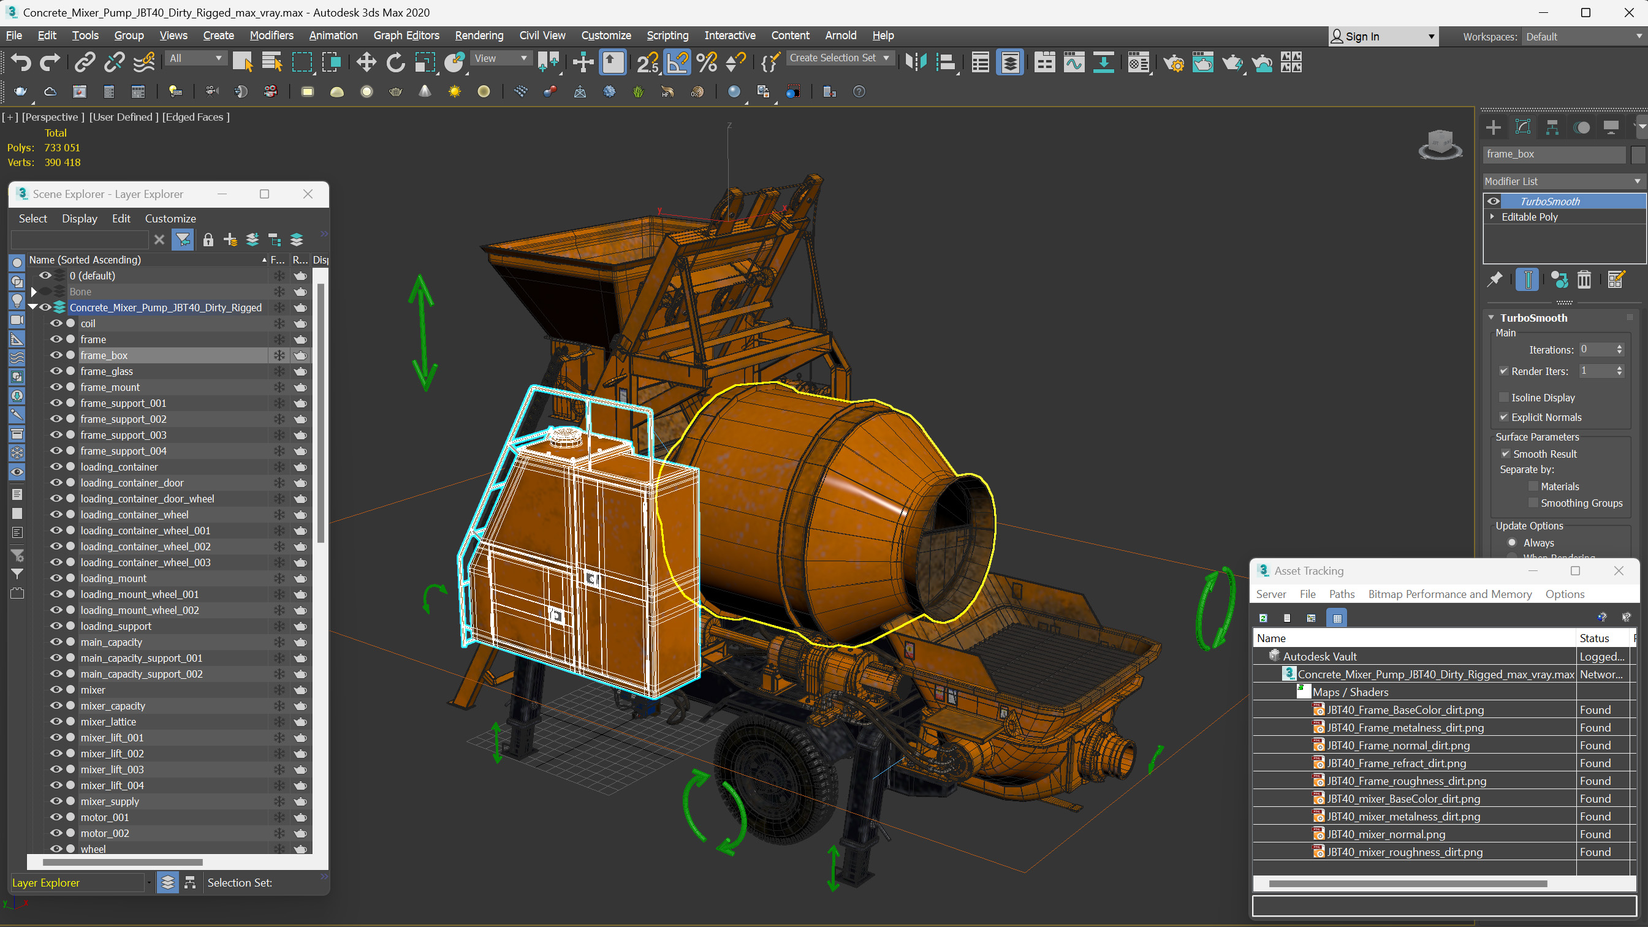The image size is (1648, 927).
Task: Open the Scripting menu
Action: pos(667,35)
